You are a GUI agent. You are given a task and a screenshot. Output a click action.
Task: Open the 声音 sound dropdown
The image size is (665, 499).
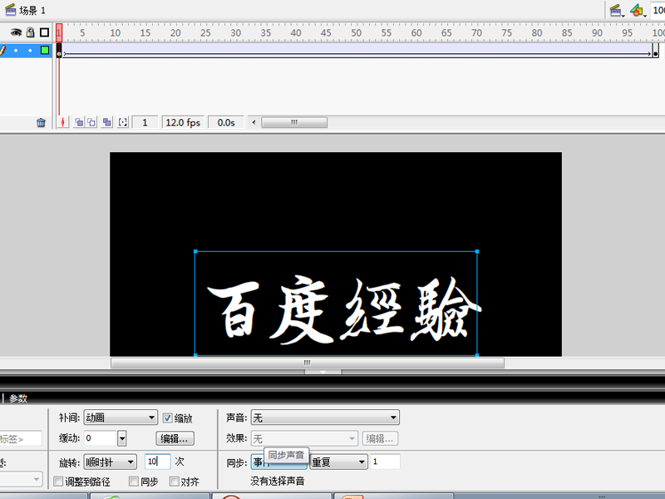pyautogui.click(x=325, y=417)
